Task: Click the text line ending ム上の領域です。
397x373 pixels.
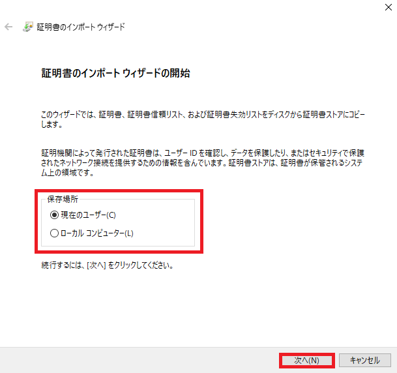Action: coord(68,173)
